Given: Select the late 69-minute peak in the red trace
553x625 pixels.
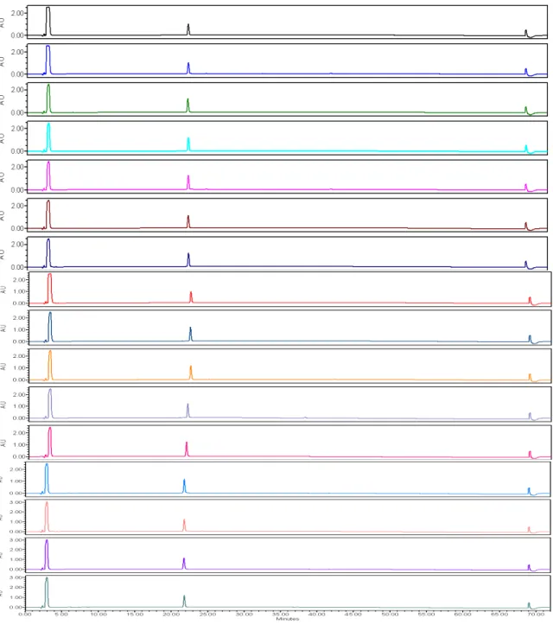Looking at the screenshot, I should pyautogui.click(x=530, y=301).
